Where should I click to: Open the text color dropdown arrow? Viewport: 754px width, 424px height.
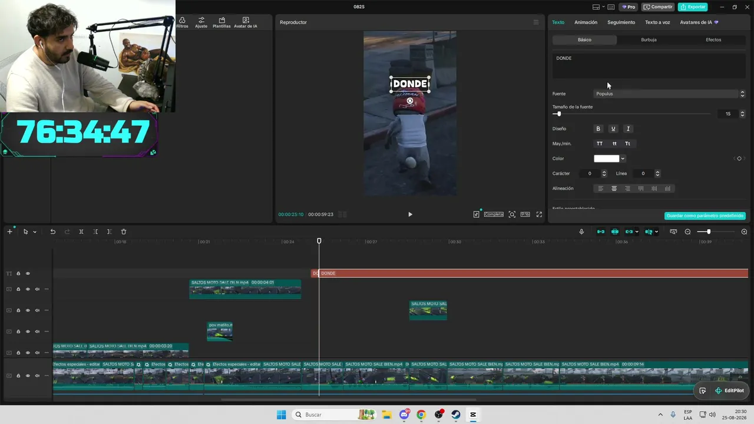pos(623,158)
